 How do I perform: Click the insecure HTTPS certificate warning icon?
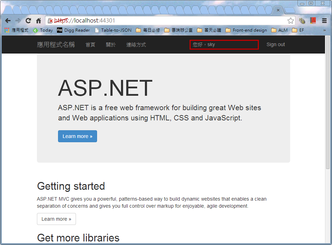[x=50, y=20]
